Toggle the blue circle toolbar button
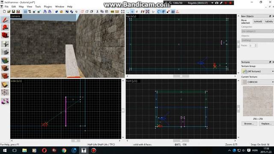Viewport: 274px width, 154px height. click(x=159, y=12)
